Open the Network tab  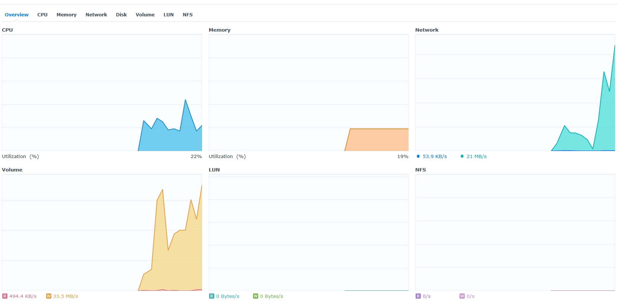coord(96,15)
